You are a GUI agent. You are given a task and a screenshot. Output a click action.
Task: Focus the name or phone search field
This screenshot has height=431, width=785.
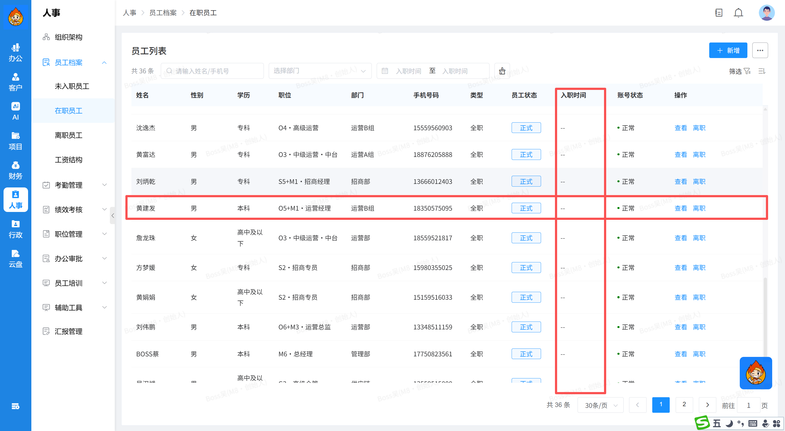point(212,71)
